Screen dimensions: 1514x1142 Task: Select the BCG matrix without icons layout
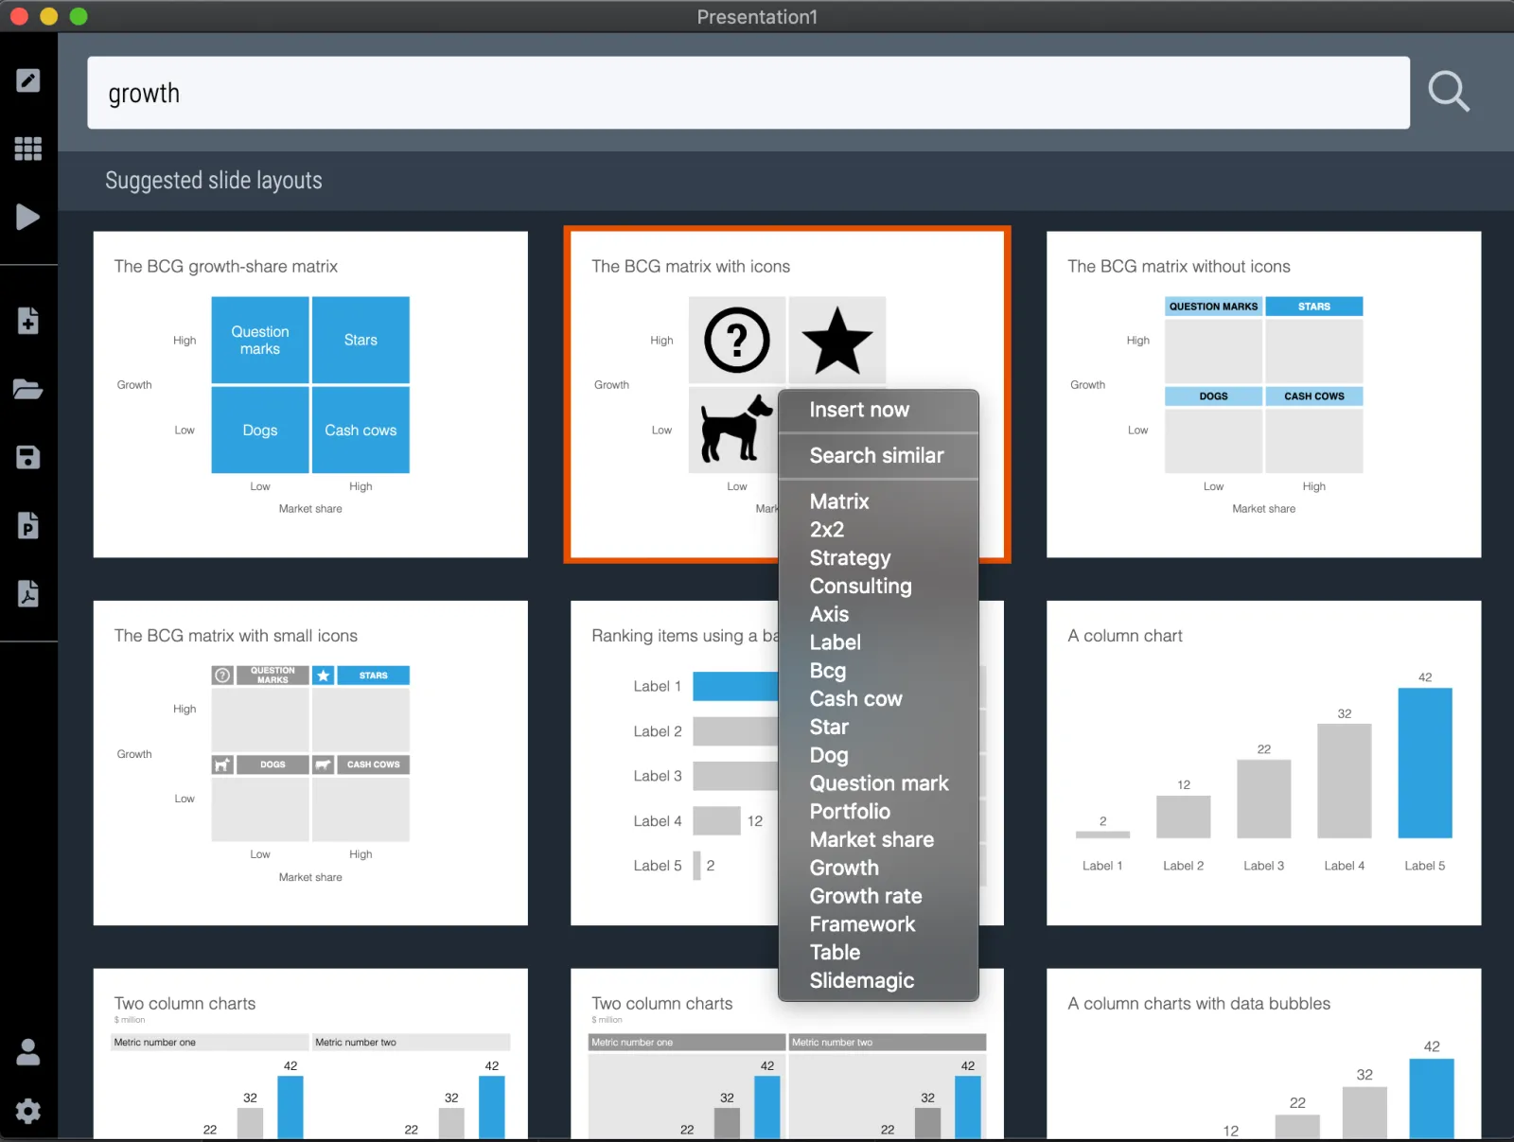click(1263, 395)
